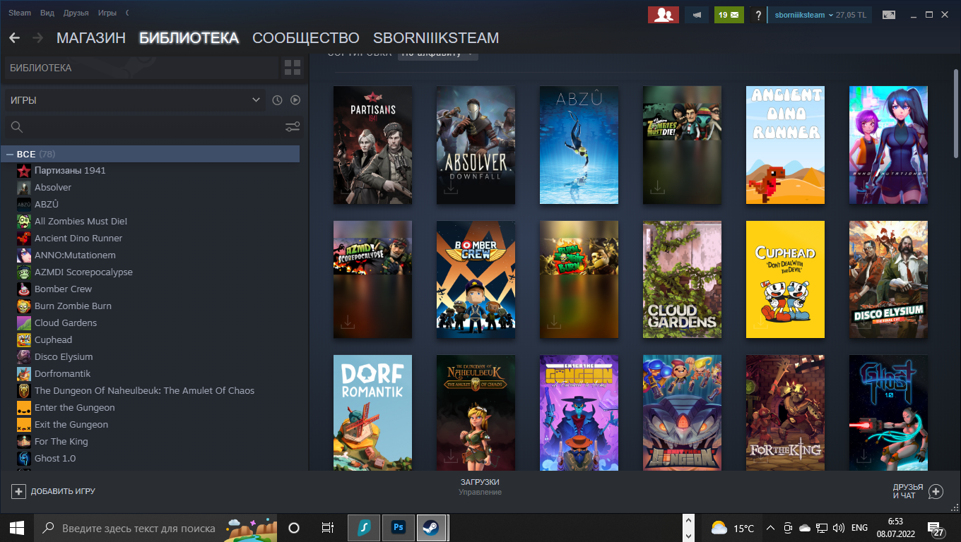Select Disco Elysium in the game list
Viewport: 961px width, 542px height.
pos(64,356)
